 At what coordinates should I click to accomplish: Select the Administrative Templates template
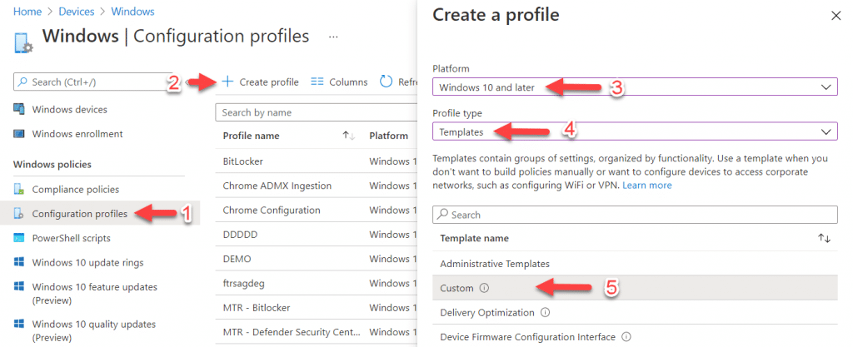pyautogui.click(x=495, y=264)
